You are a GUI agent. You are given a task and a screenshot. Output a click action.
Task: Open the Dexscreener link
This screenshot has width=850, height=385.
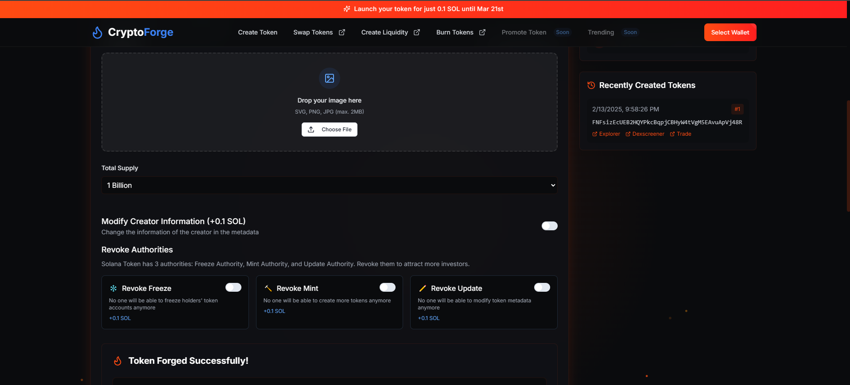click(x=645, y=134)
